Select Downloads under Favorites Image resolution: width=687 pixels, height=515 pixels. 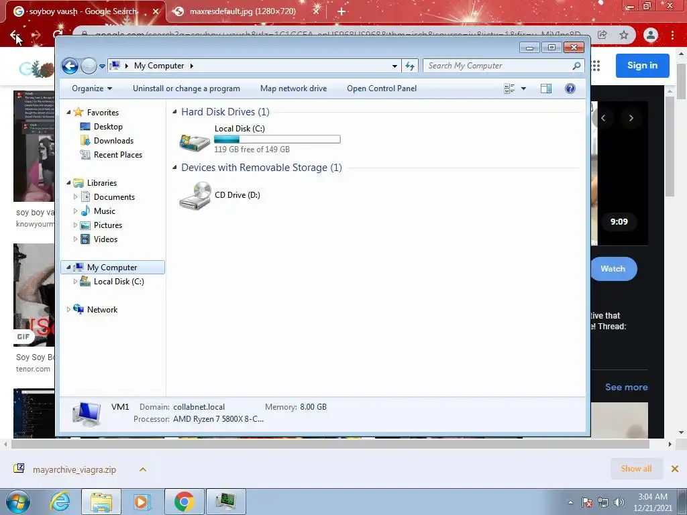tap(113, 141)
